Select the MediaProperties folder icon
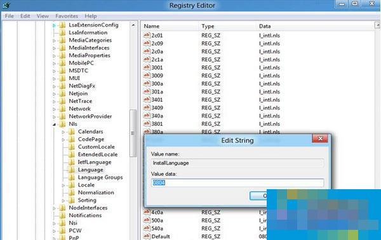Screen dimensions: 381x240 [63, 55]
